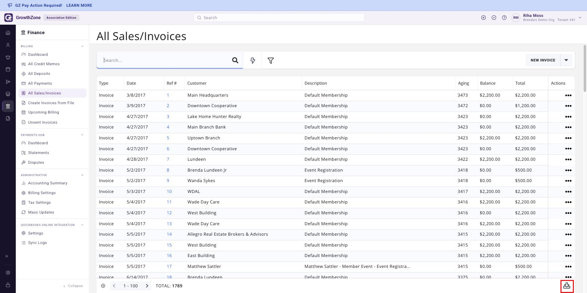Collapse the QuickBooks Online Integration section
This screenshot has width=587, height=293.
tap(82, 225)
